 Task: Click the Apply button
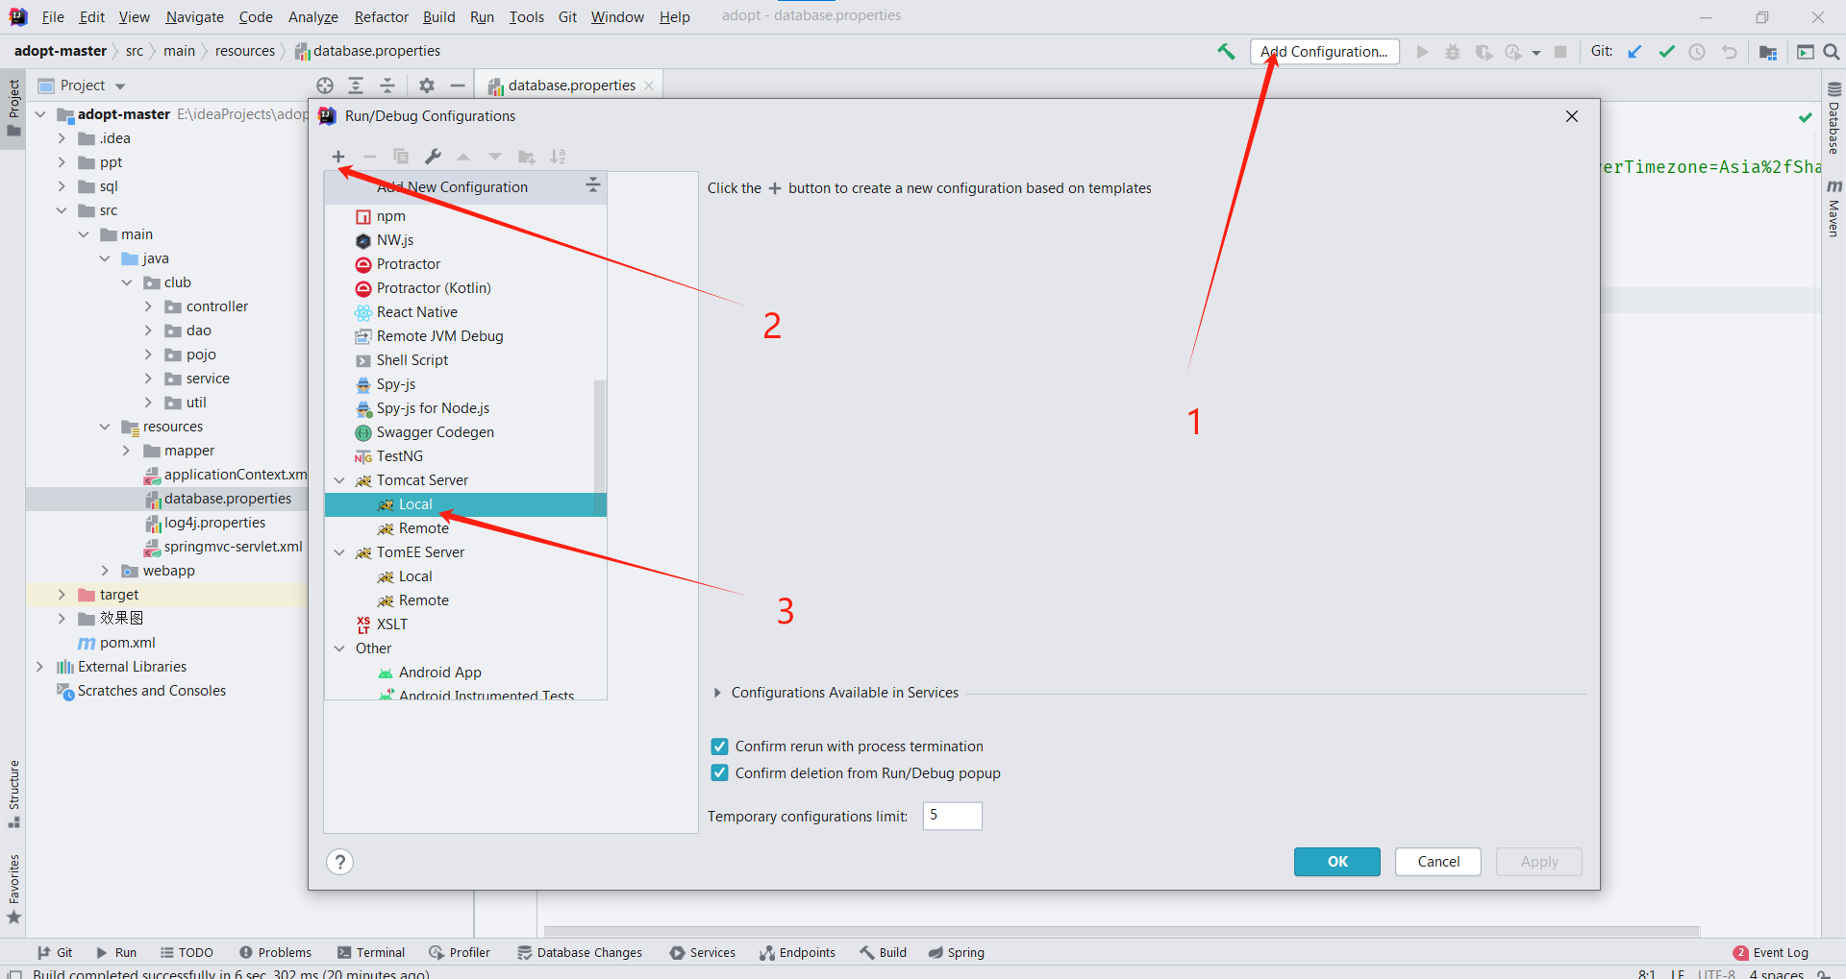click(1539, 862)
